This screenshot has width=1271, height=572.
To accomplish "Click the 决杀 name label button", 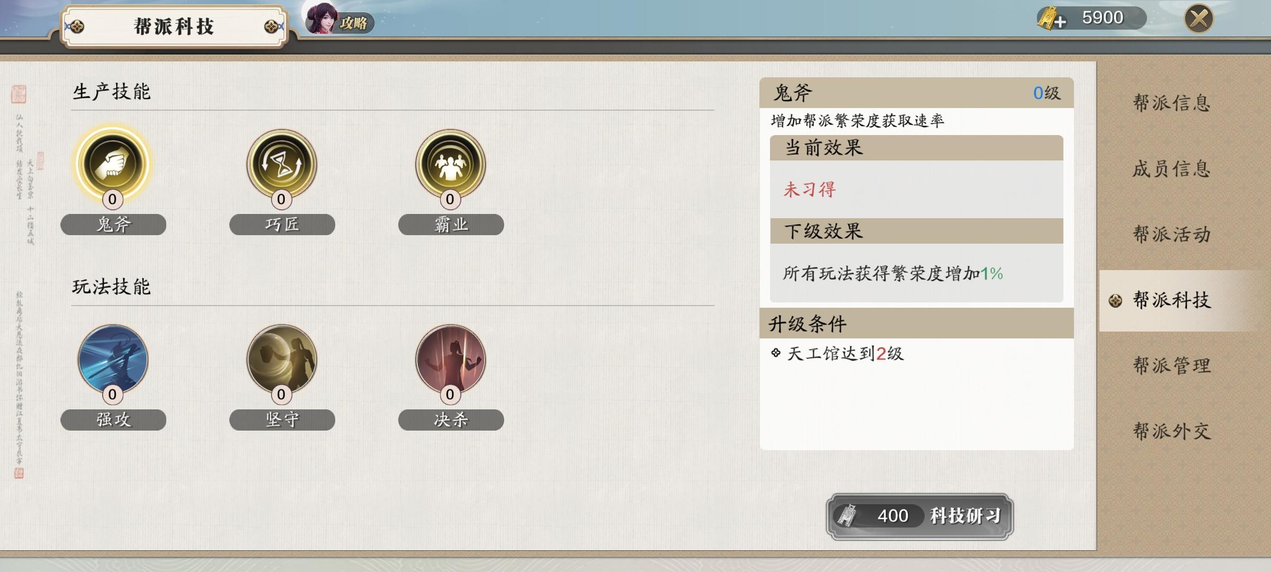I will (451, 420).
